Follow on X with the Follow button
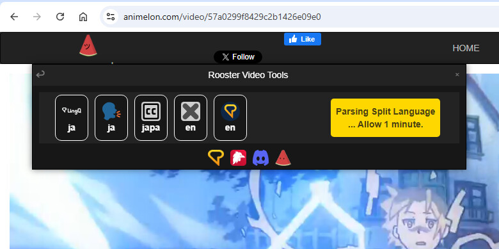Viewport: 499px width, 249px height. (238, 57)
